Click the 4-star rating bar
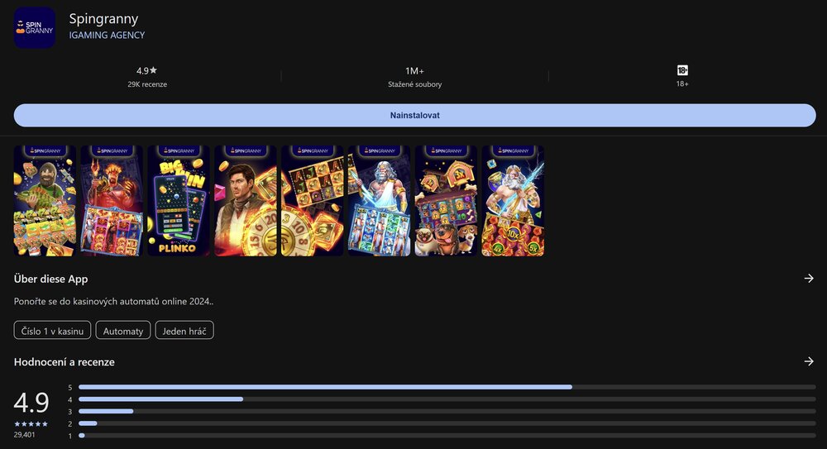Image resolution: width=827 pixels, height=449 pixels. pos(447,399)
